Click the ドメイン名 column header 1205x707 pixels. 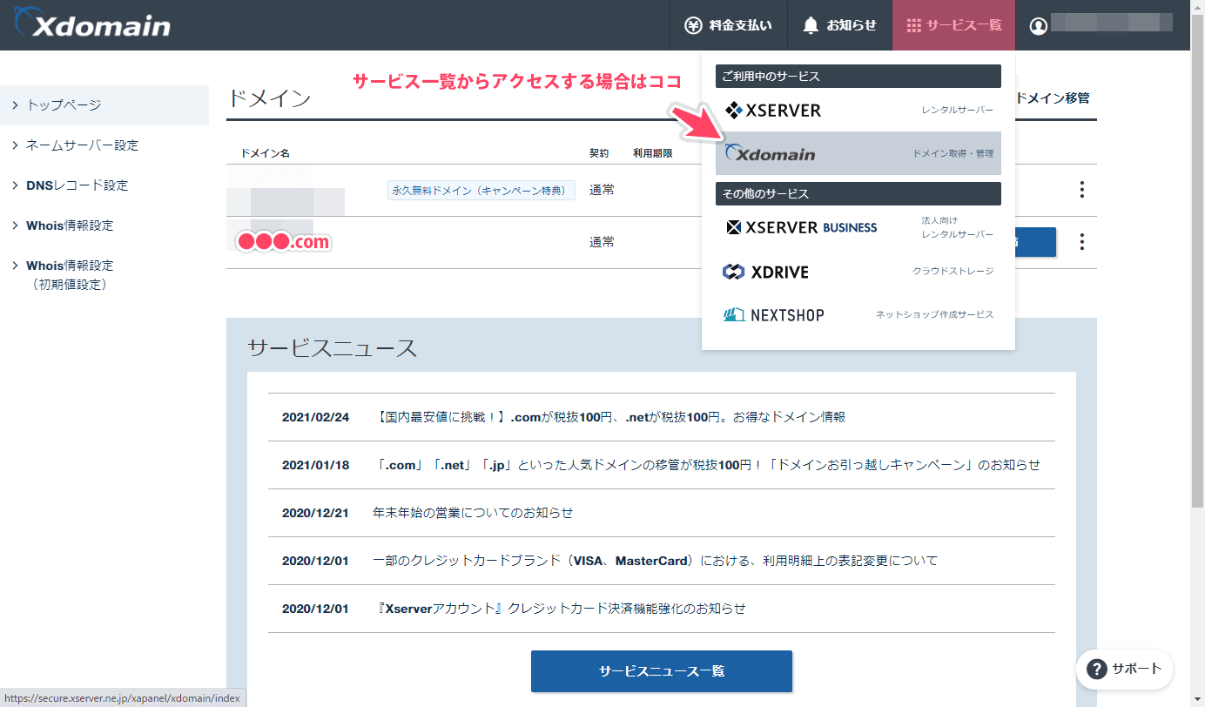click(266, 153)
